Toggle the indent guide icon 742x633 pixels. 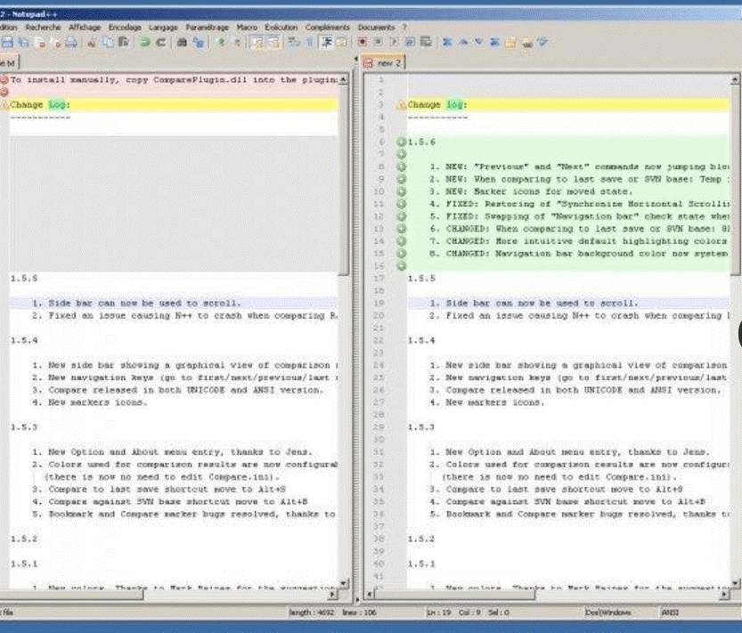pyautogui.click(x=327, y=43)
